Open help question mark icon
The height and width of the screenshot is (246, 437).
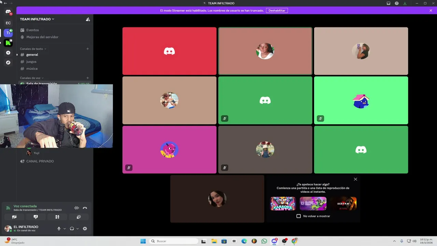tap(397, 3)
